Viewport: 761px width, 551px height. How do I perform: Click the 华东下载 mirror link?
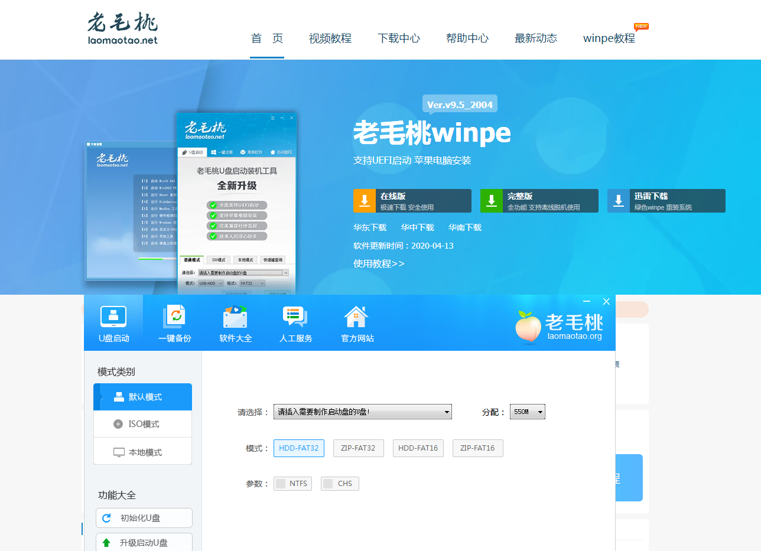[370, 227]
